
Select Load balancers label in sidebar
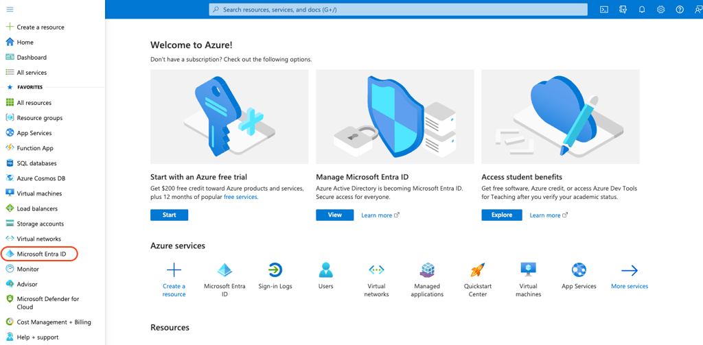point(37,209)
